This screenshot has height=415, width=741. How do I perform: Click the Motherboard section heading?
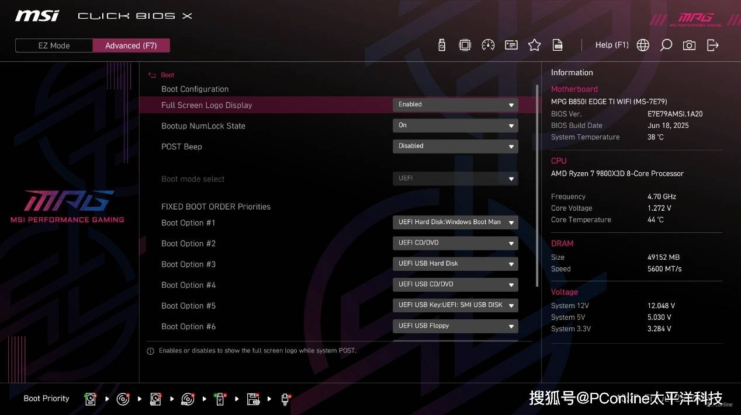574,89
